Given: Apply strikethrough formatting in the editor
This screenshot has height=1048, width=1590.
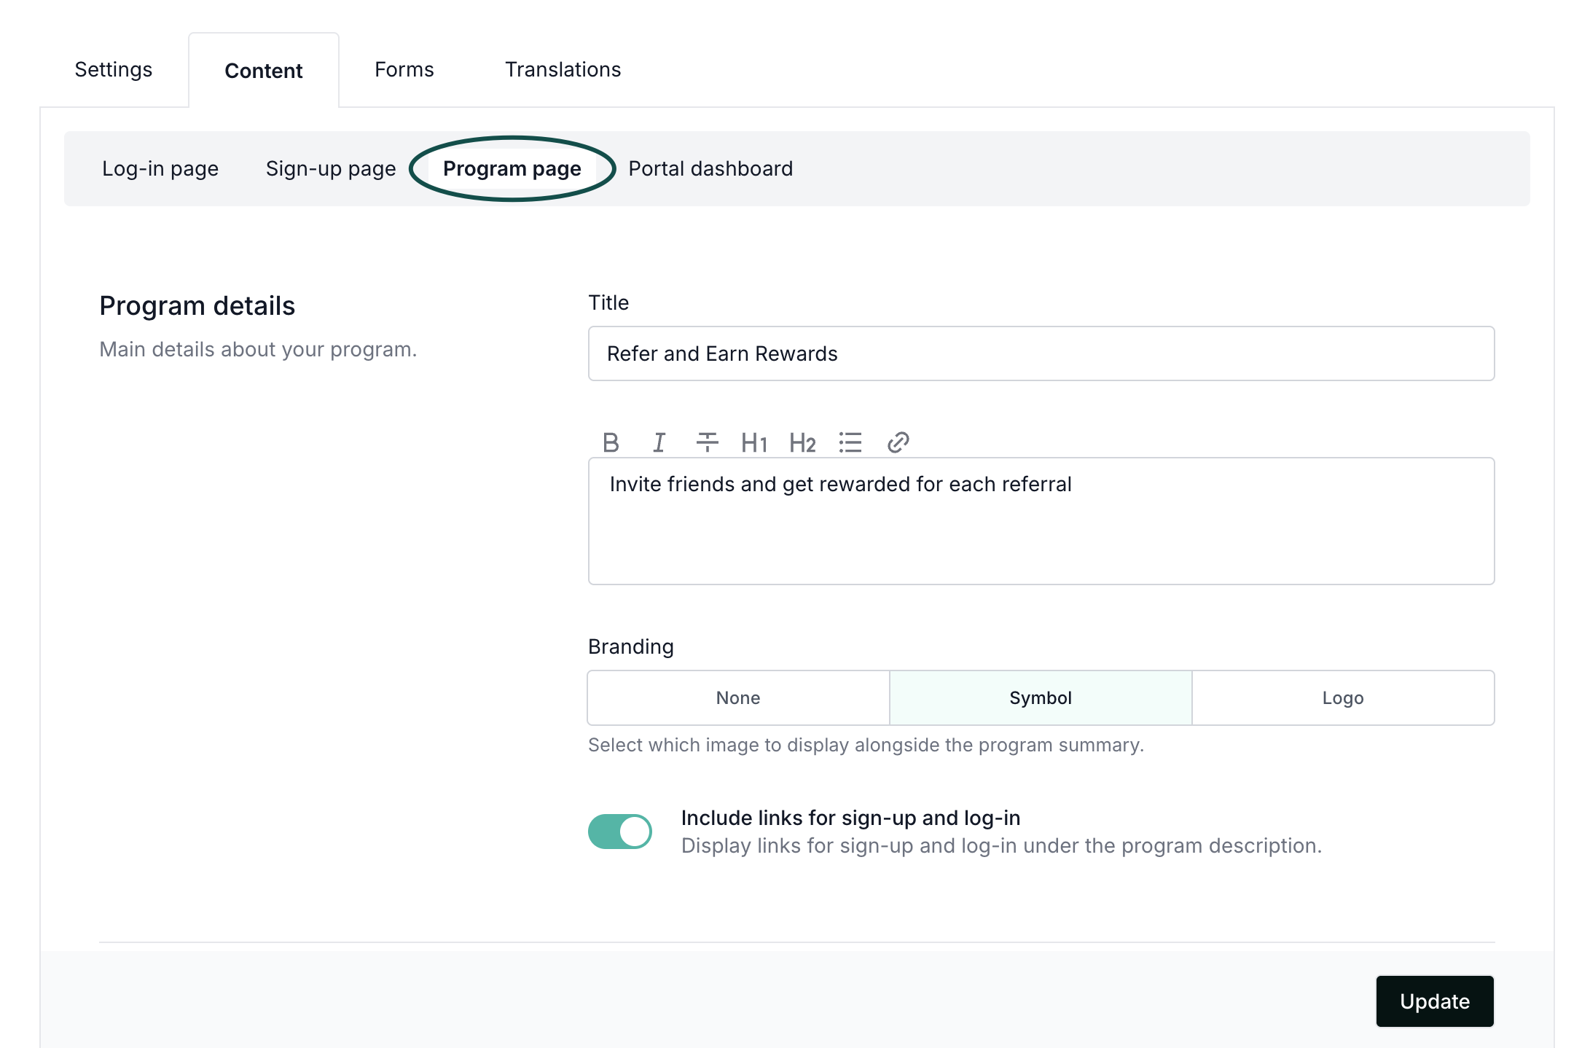Looking at the screenshot, I should [x=707, y=442].
